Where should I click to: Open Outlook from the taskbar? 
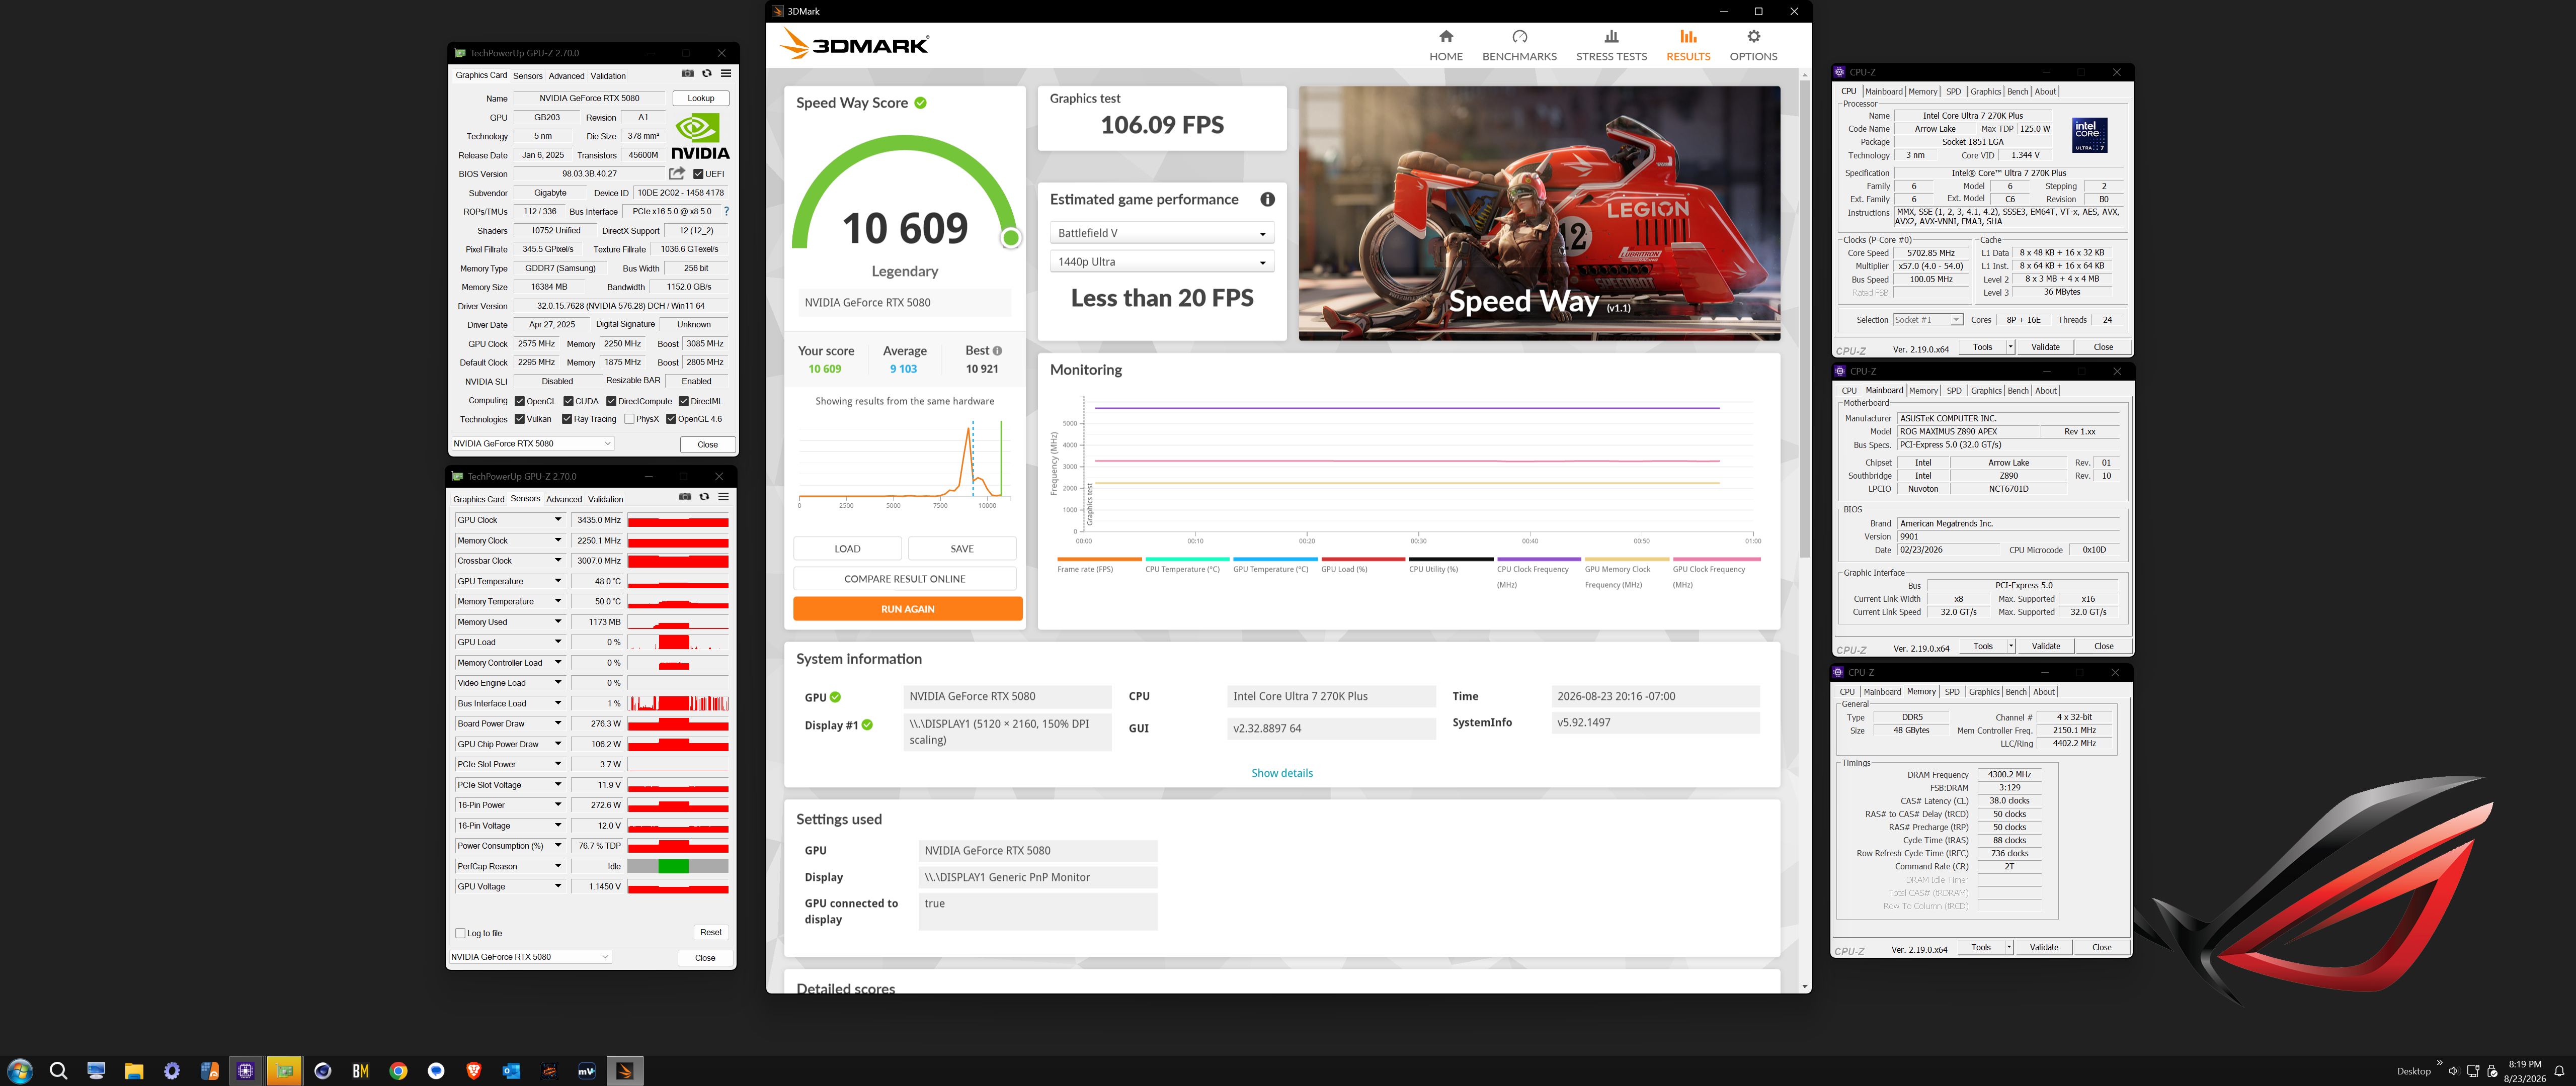[x=511, y=1071]
